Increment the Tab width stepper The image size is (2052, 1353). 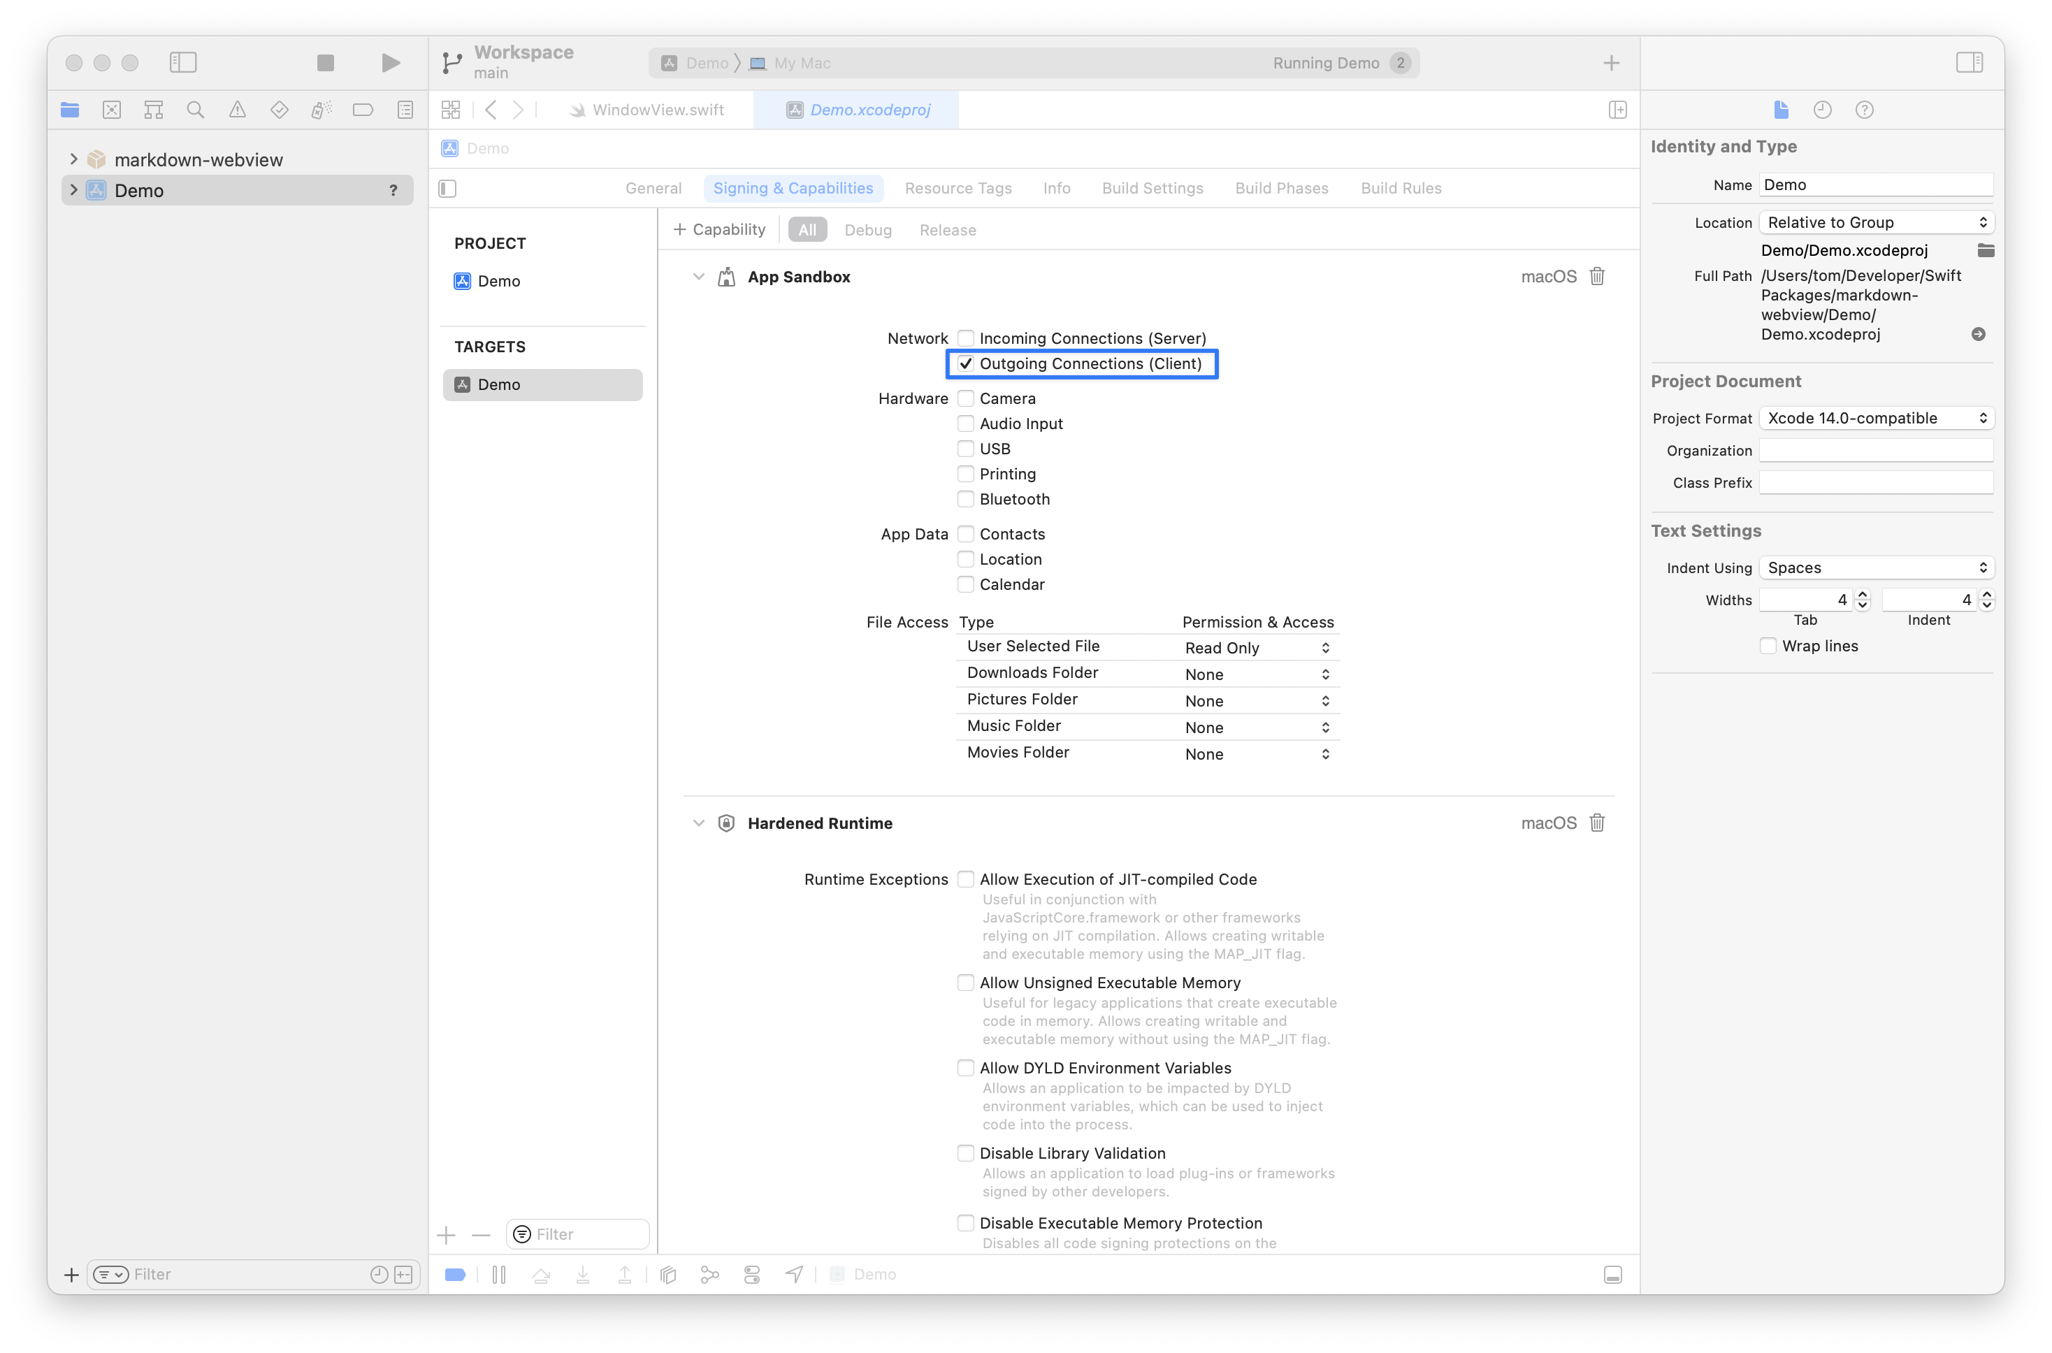pos(1861,595)
